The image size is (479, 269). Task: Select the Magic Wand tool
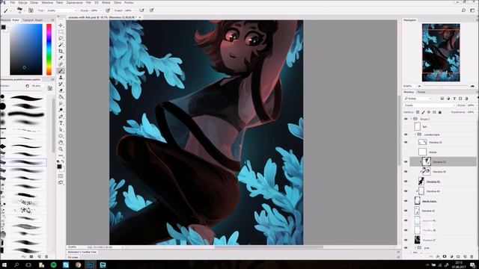(61, 45)
